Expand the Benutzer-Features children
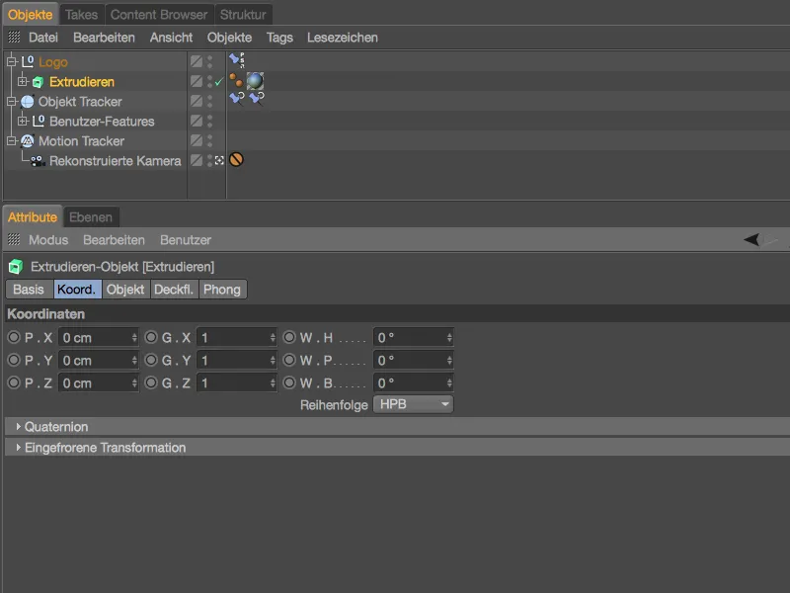This screenshot has height=593, width=790. [23, 121]
